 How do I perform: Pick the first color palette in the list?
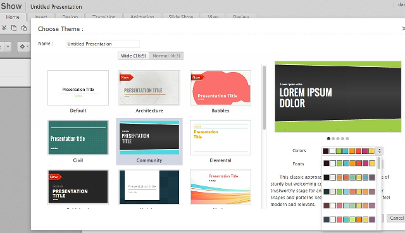(x=349, y=163)
